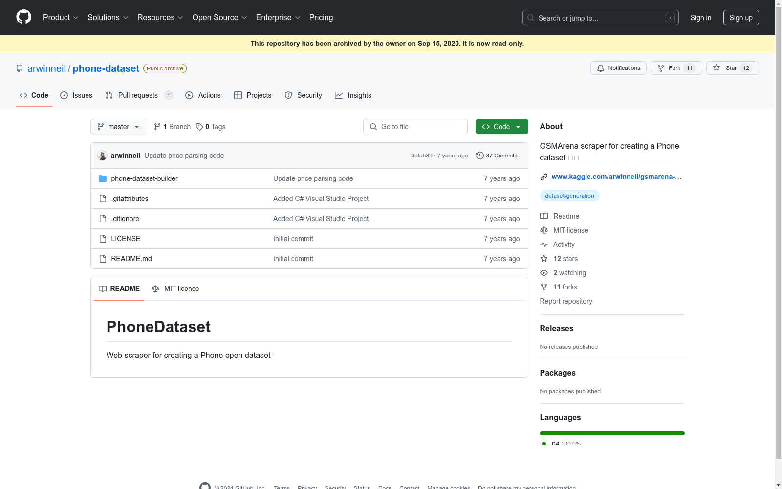Click the eye icon beside 2 watching
Screen dimensions: 782x489
[544, 273]
